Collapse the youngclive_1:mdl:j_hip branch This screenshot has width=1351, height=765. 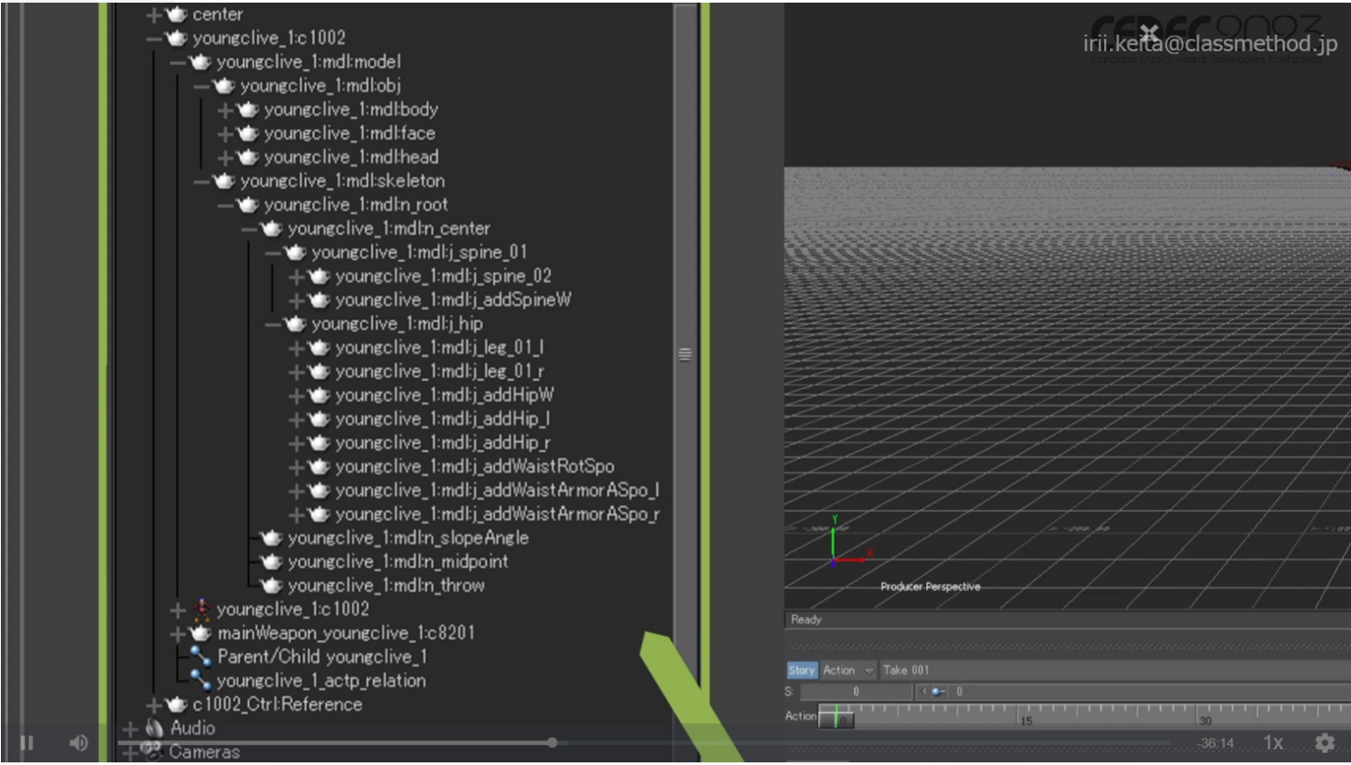(272, 324)
